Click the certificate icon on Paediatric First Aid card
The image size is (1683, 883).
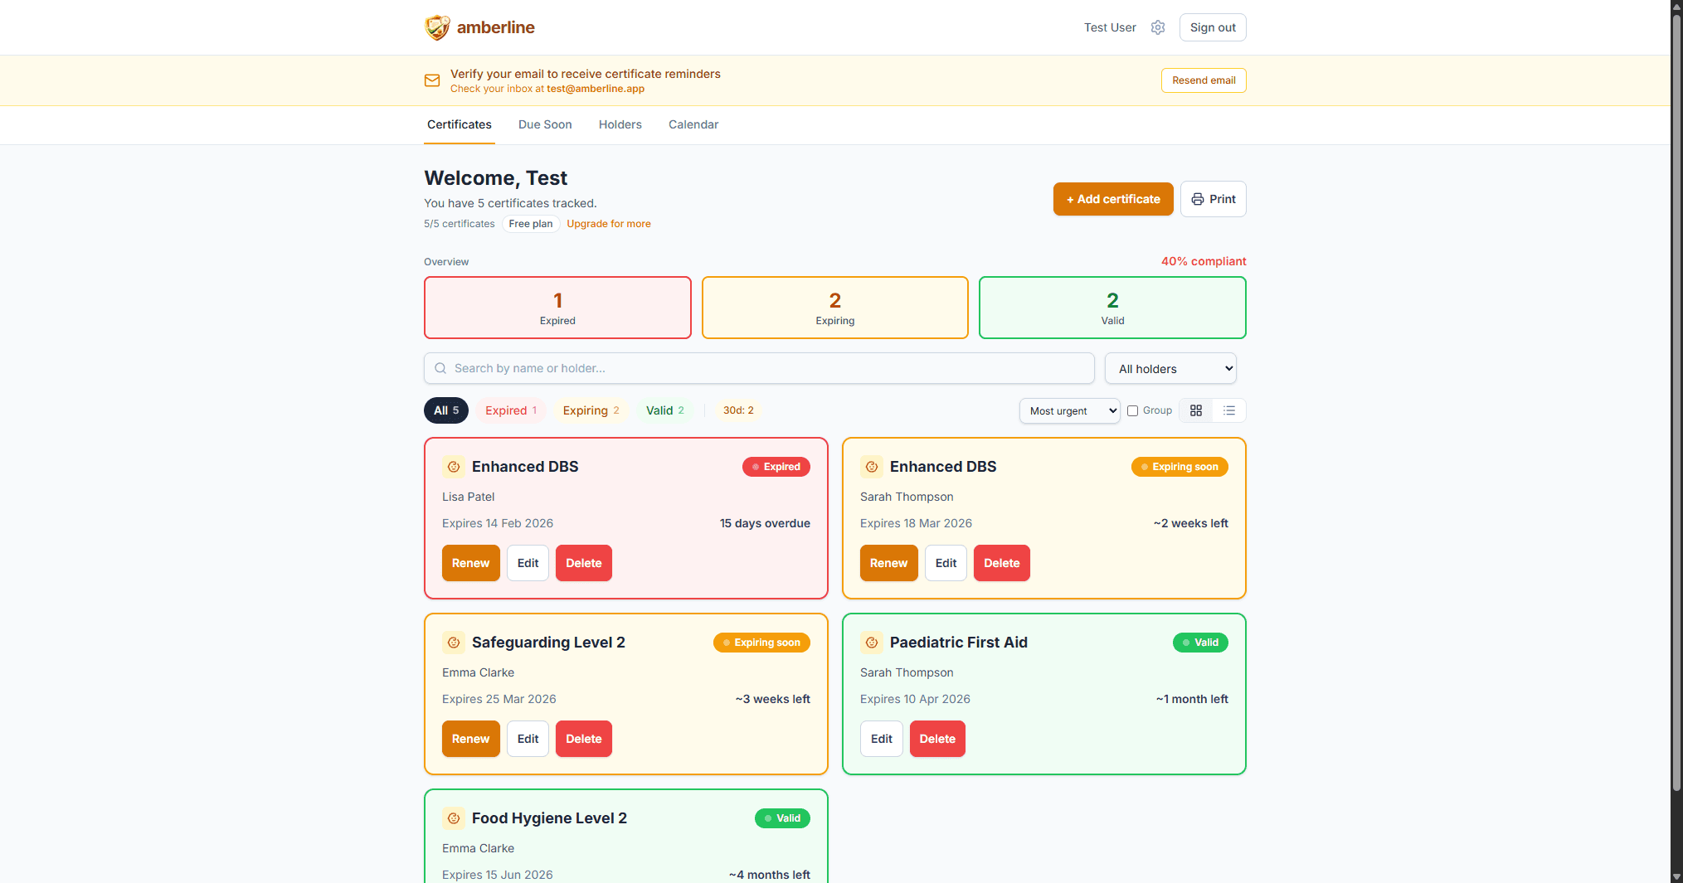pyautogui.click(x=872, y=643)
